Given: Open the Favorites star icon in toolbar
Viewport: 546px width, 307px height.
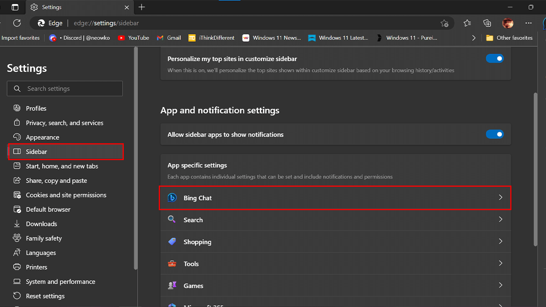Looking at the screenshot, I should point(467,23).
